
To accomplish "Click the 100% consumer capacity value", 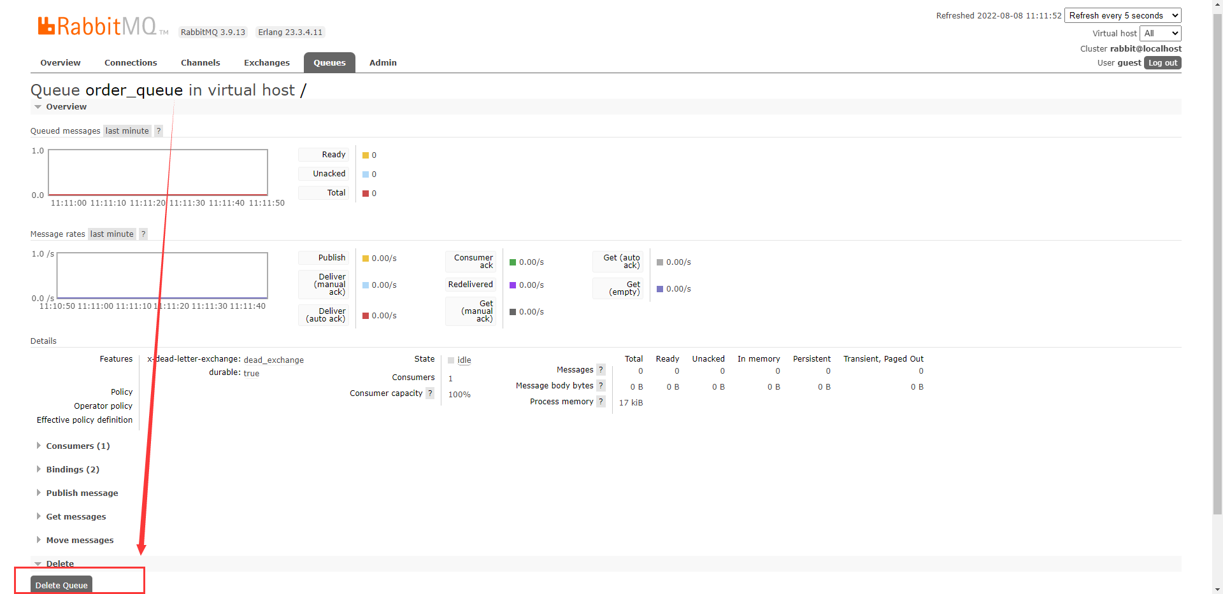I will coord(459,394).
